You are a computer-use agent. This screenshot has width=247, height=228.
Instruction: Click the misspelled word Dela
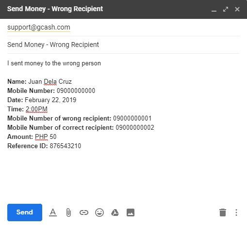coord(50,81)
